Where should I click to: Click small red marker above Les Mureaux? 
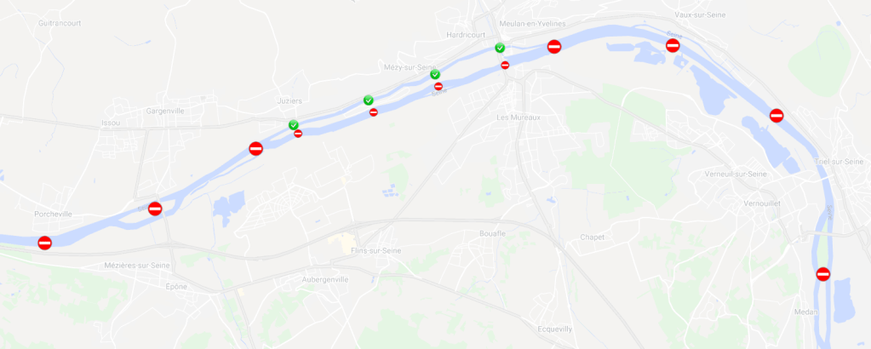(505, 65)
